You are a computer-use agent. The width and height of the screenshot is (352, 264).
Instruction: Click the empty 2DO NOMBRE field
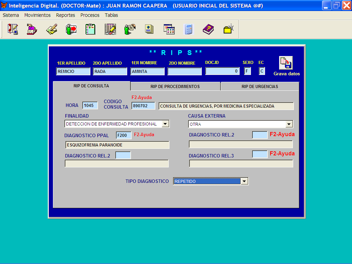[x=185, y=71]
